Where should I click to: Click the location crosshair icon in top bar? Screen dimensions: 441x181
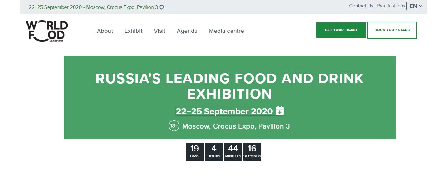tap(162, 7)
